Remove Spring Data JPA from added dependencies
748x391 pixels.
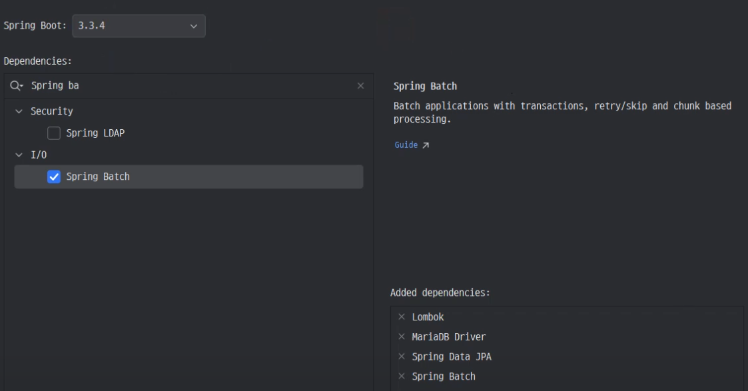click(402, 356)
